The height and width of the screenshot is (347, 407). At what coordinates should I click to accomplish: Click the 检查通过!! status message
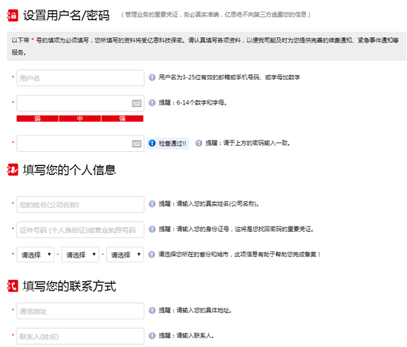coord(168,144)
